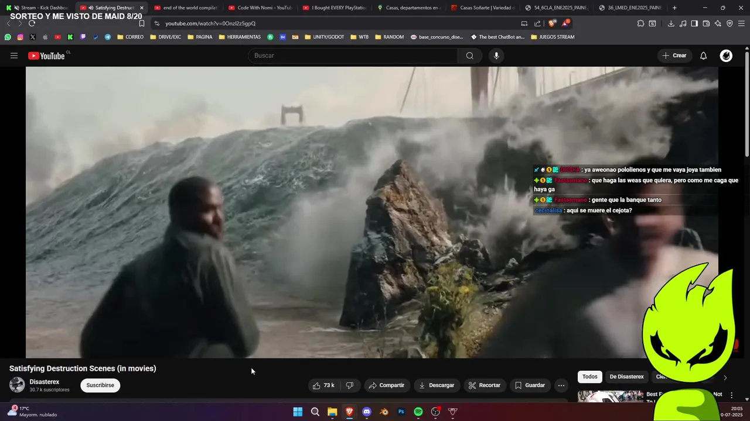The height and width of the screenshot is (421, 750).
Task: Share this page via address bar share icon
Action: (x=537, y=23)
